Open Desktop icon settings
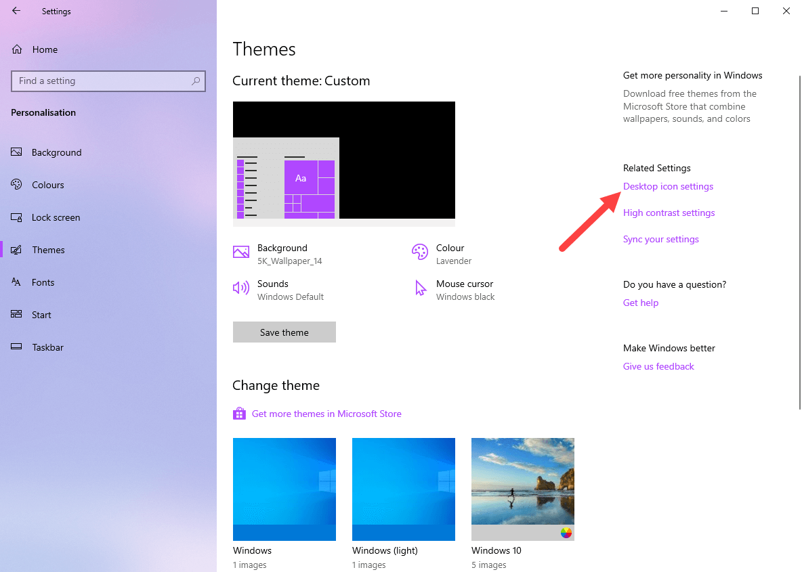 point(668,185)
